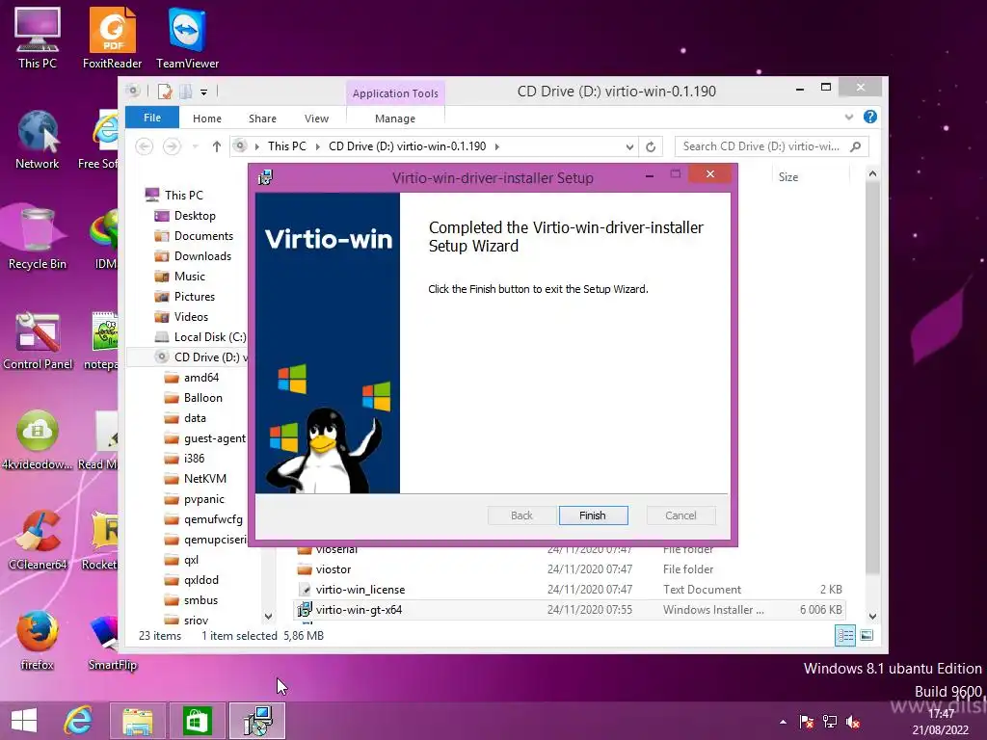Viewport: 987px width, 740px height.
Task: Open Explorer help question mark
Action: (x=870, y=117)
